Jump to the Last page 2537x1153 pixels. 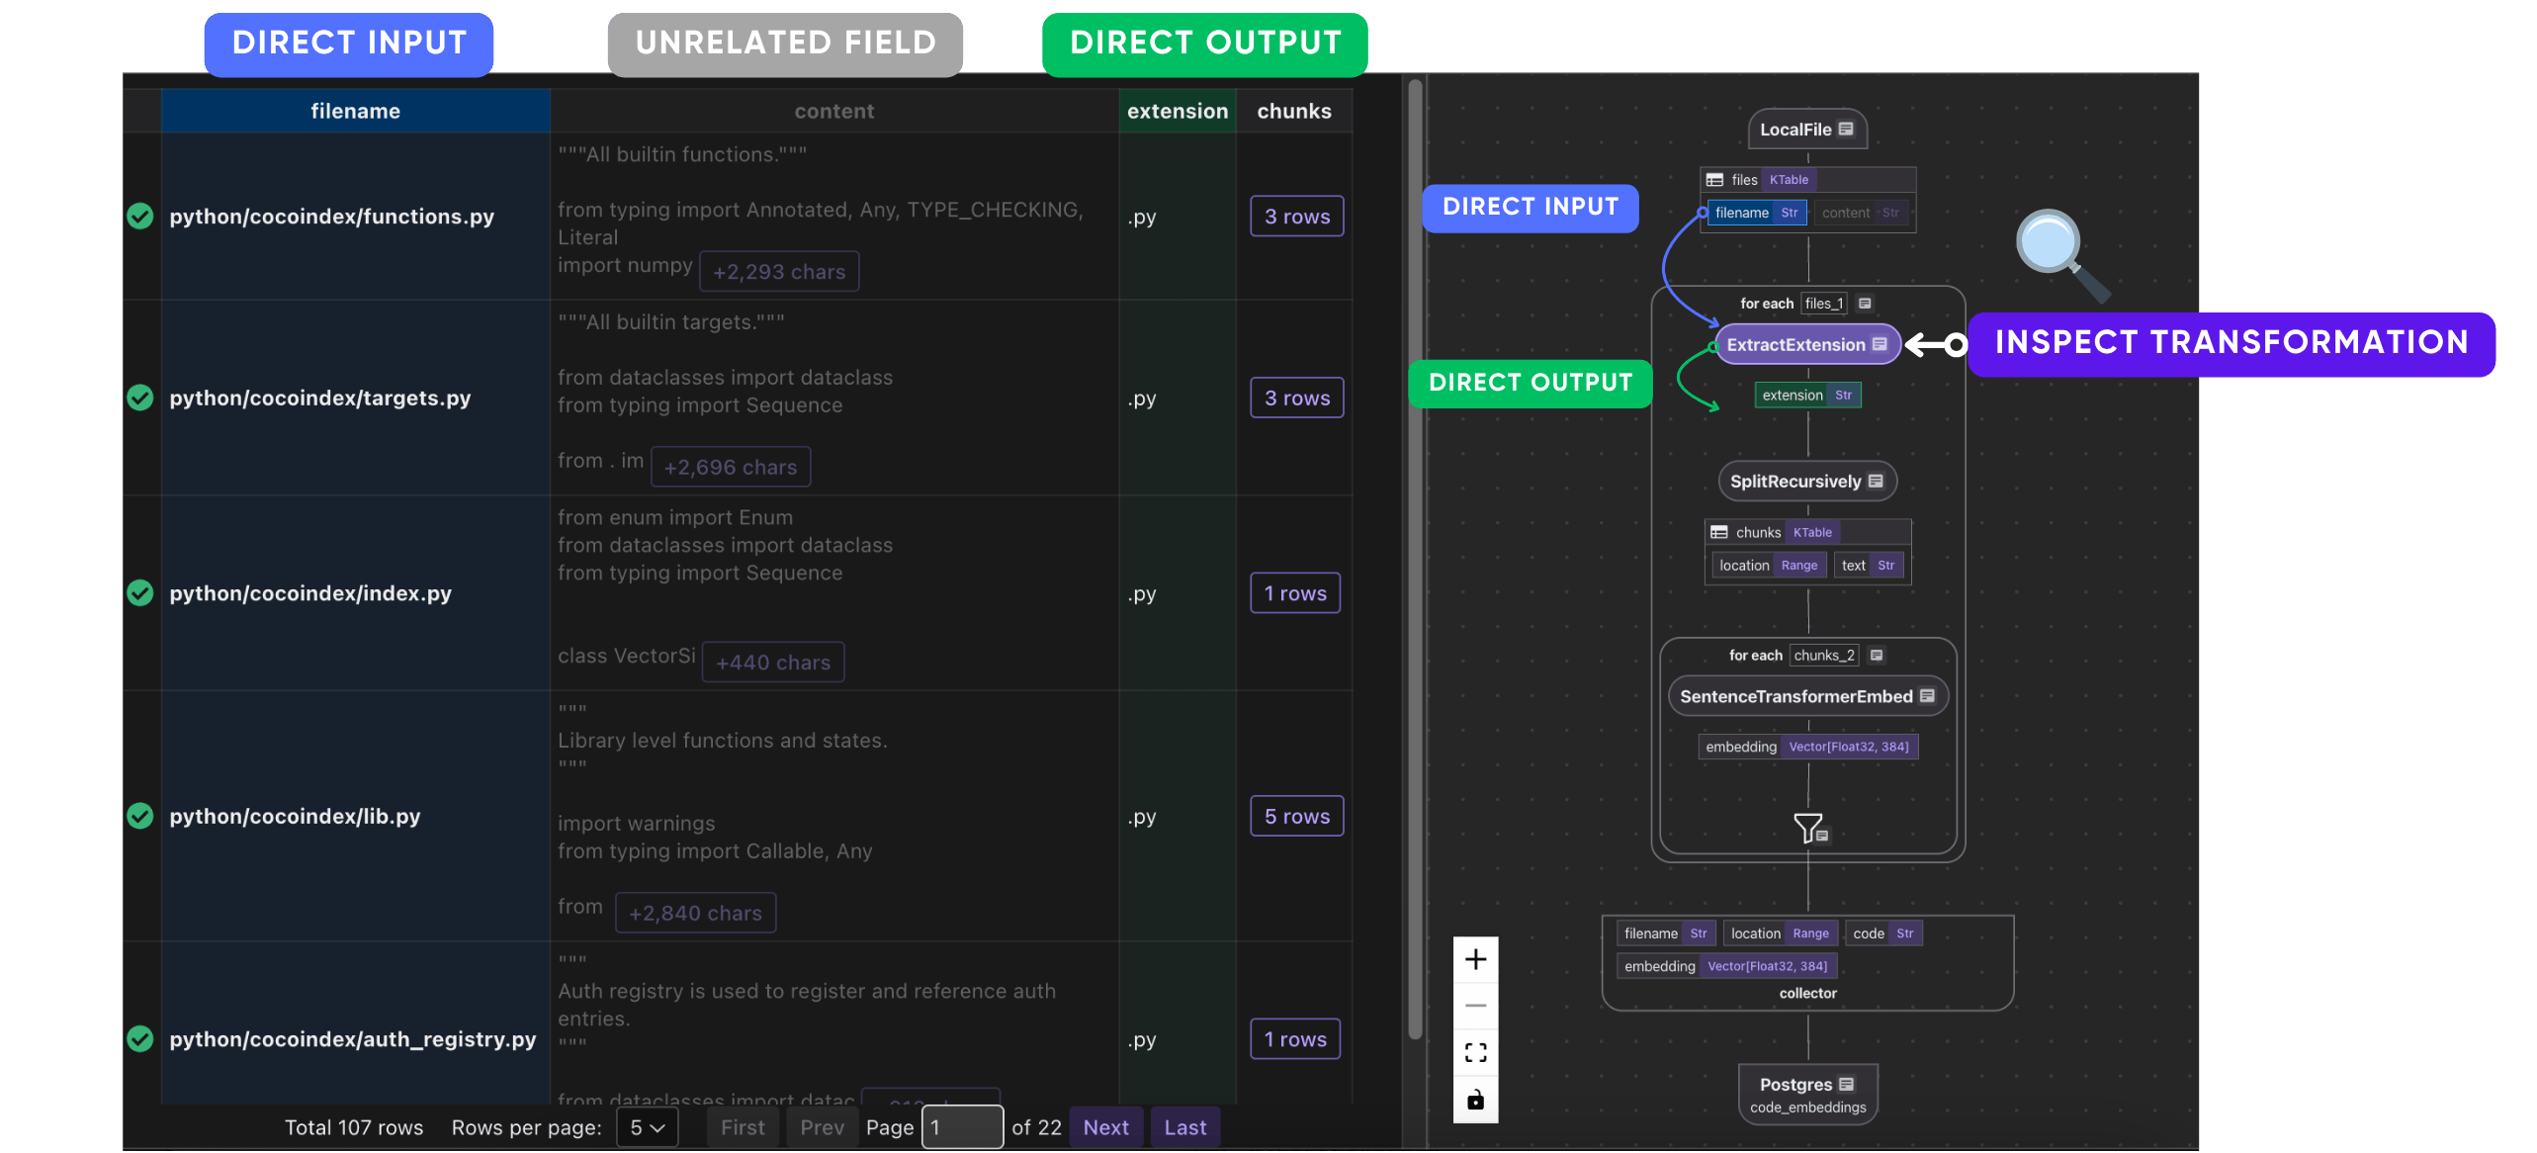click(x=1185, y=1127)
